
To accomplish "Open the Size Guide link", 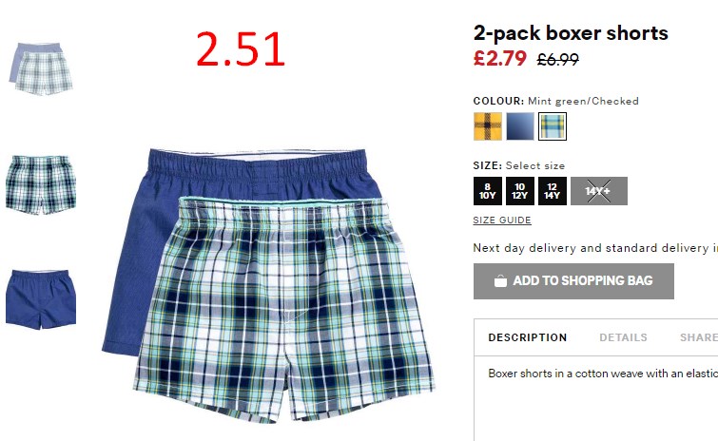I will coord(502,220).
